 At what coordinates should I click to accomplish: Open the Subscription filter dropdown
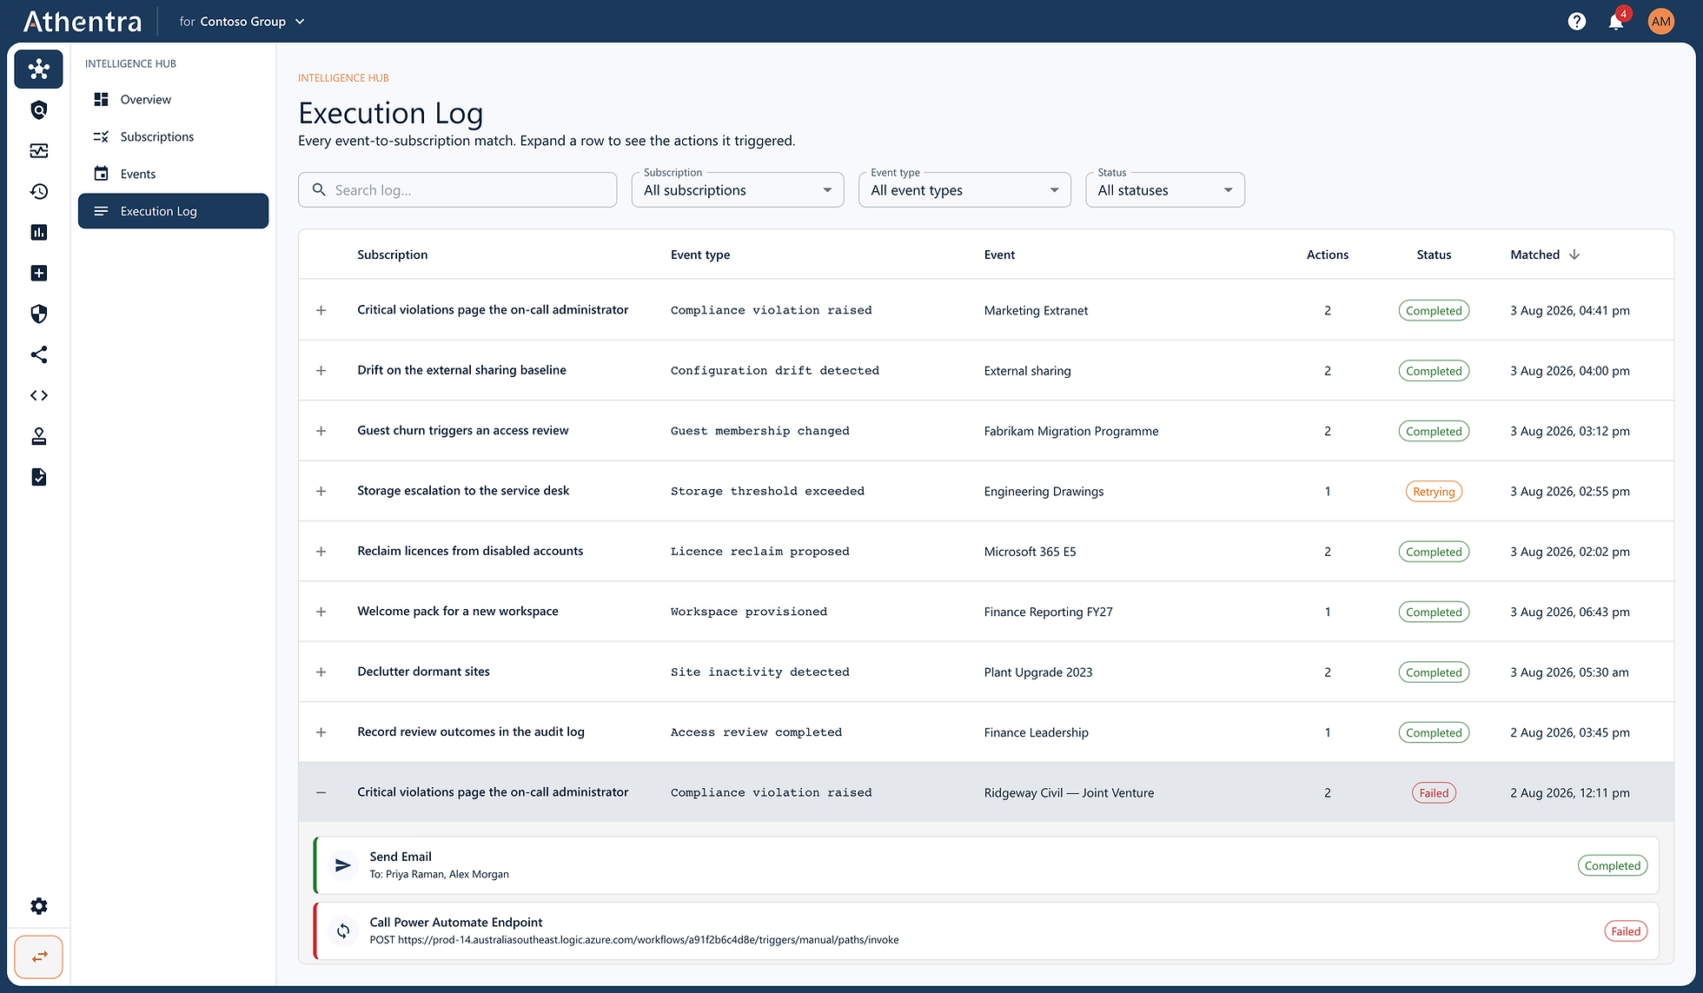tap(738, 189)
